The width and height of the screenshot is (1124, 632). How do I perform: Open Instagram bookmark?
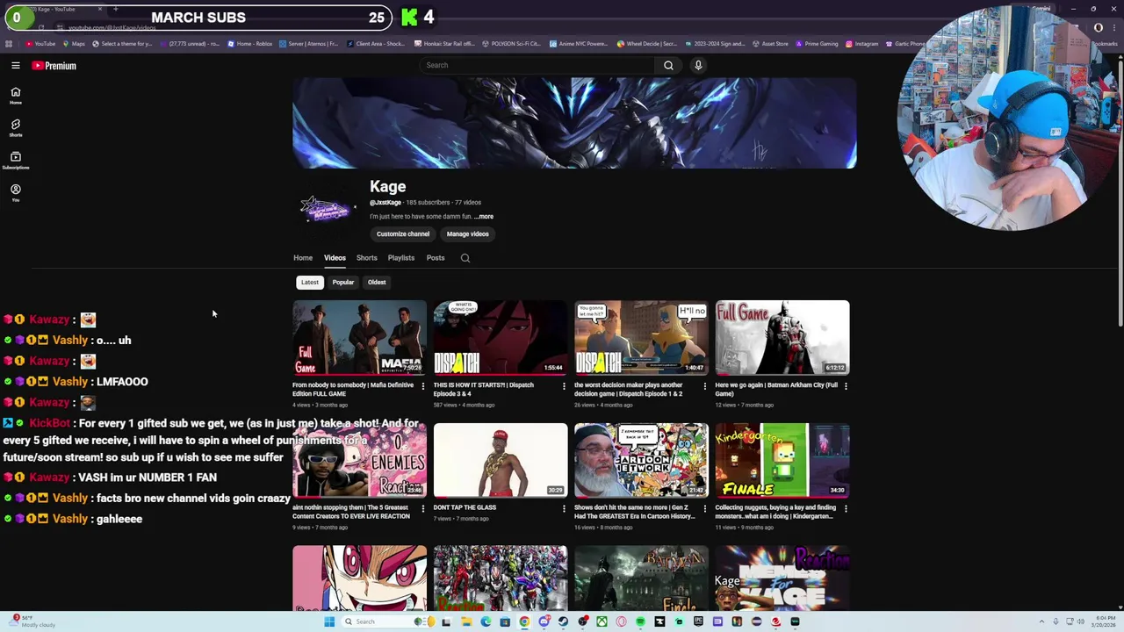pos(861,43)
